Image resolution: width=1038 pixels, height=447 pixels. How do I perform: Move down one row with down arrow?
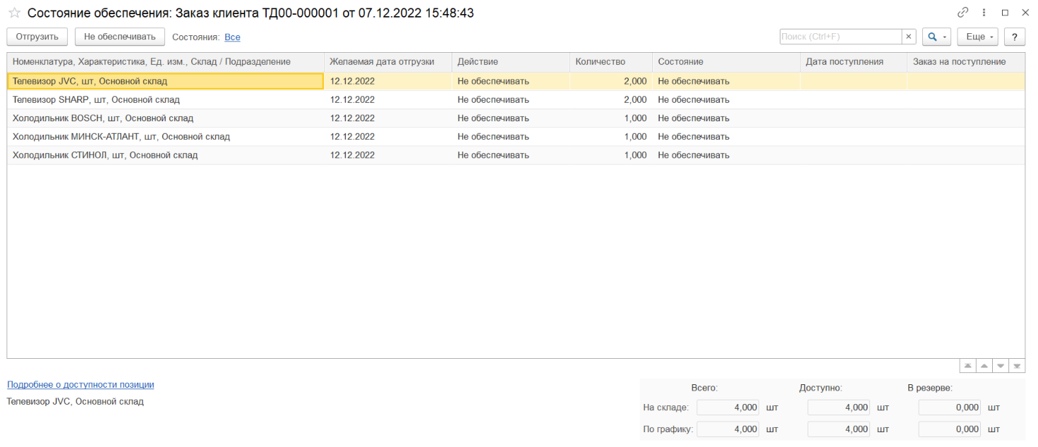(1000, 366)
